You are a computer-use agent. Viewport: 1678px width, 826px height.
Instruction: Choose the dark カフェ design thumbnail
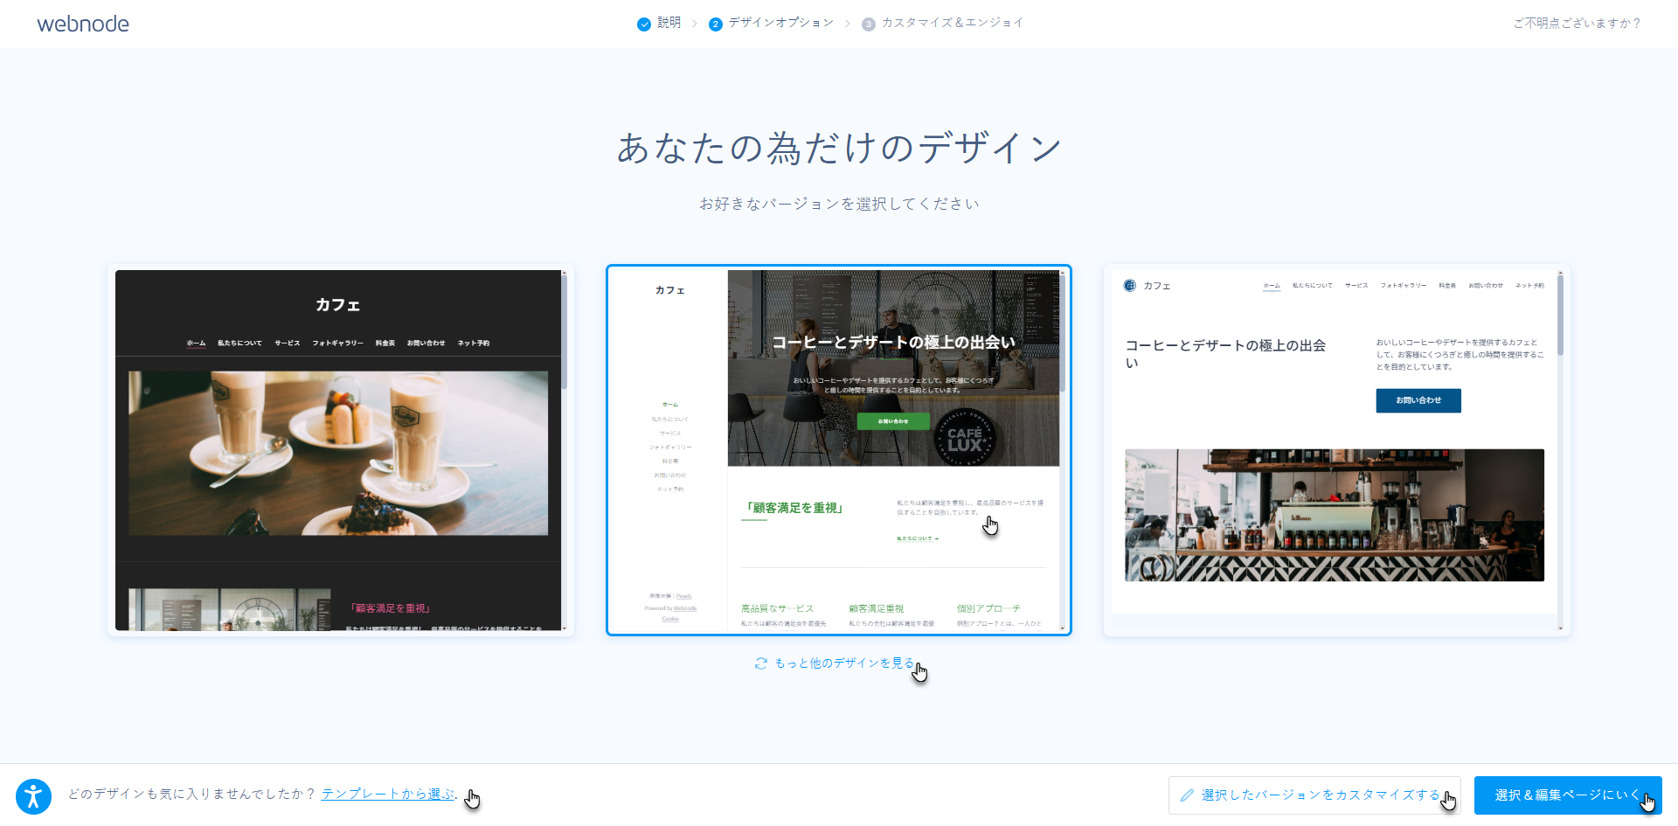point(341,450)
